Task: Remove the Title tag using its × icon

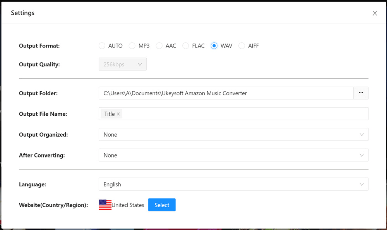Action: click(119, 113)
